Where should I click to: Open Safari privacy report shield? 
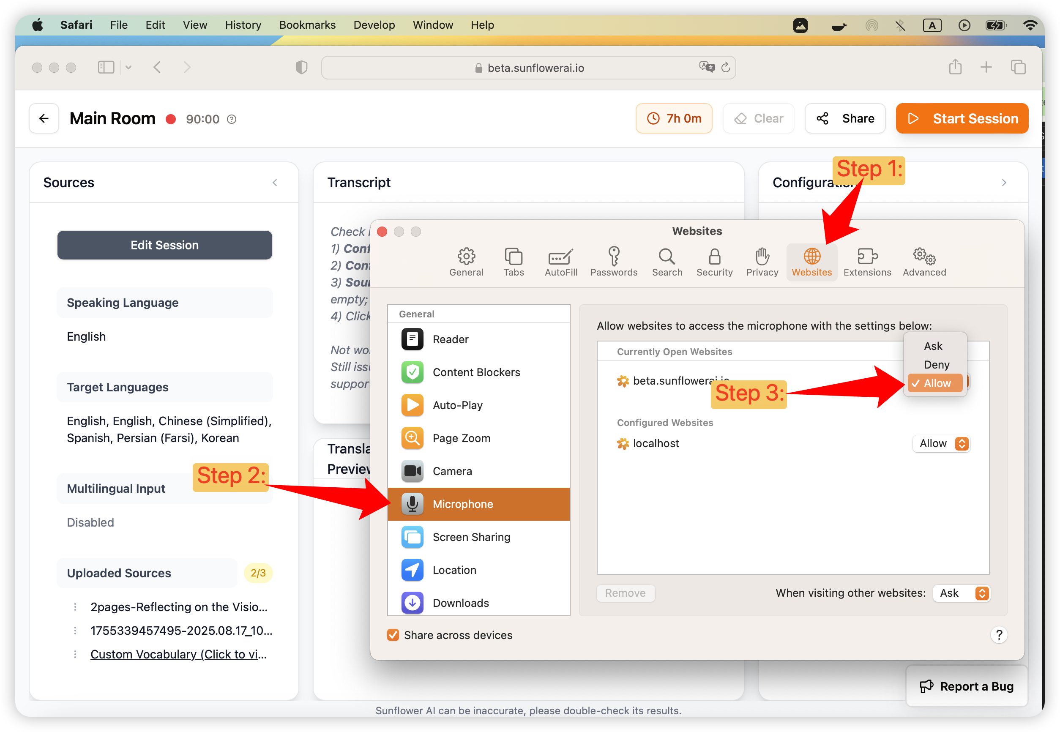pos(301,68)
